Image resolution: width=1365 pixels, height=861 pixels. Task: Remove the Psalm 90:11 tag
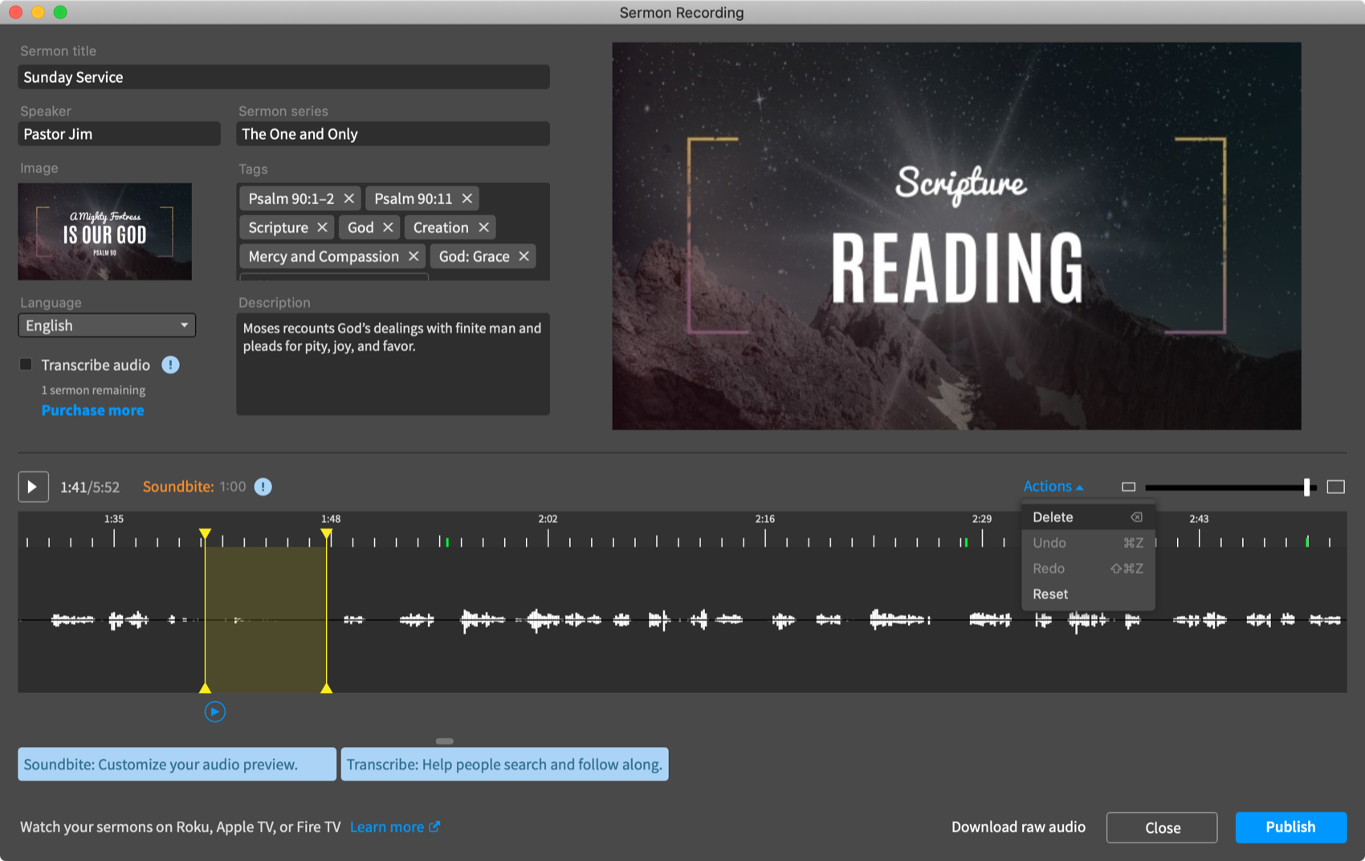[x=467, y=198]
